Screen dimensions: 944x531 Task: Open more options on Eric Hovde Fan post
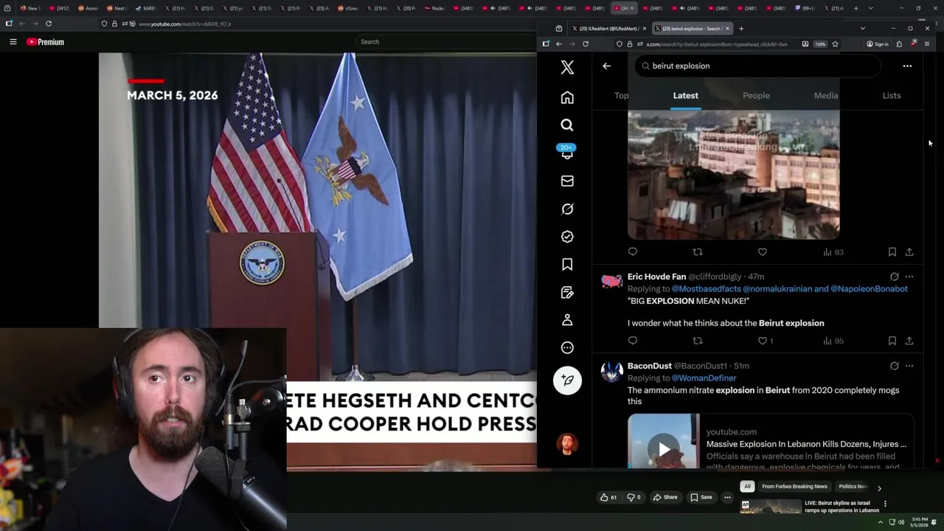coord(909,277)
